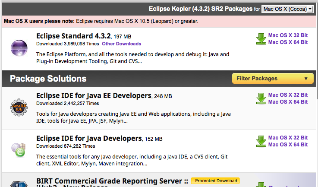Download Java EE Developers Mac OS X 32 Bit
The image size is (318, 187).
pos(288,95)
